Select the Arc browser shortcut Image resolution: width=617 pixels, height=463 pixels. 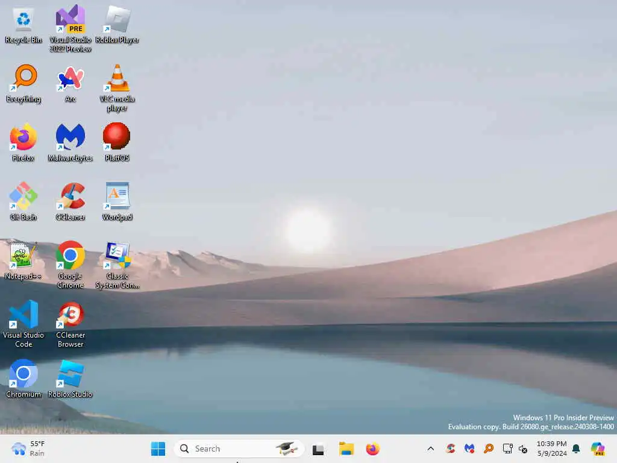click(x=70, y=84)
